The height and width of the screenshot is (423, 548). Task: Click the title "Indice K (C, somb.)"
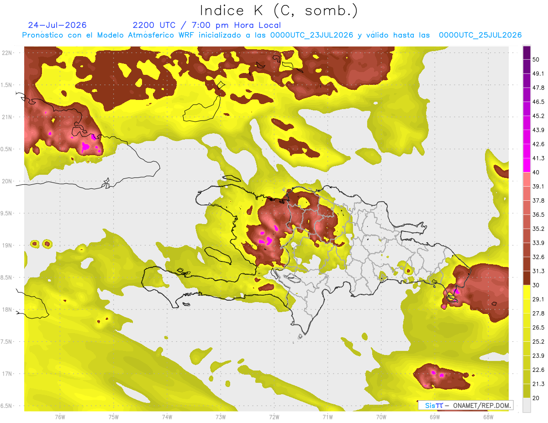pyautogui.click(x=279, y=10)
